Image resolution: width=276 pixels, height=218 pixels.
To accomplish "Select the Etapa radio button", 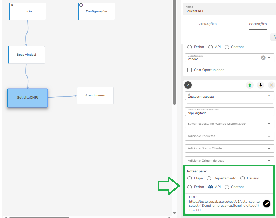I will (x=189, y=178).
